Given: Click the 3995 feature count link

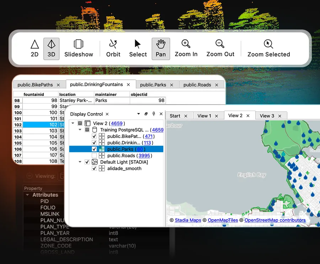Looking at the screenshot, I should click(x=144, y=155).
